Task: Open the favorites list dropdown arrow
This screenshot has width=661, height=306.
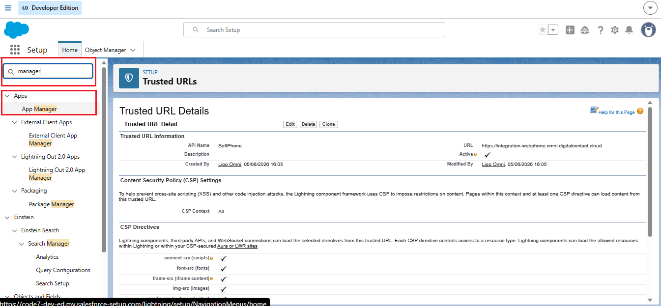Action: (x=553, y=30)
